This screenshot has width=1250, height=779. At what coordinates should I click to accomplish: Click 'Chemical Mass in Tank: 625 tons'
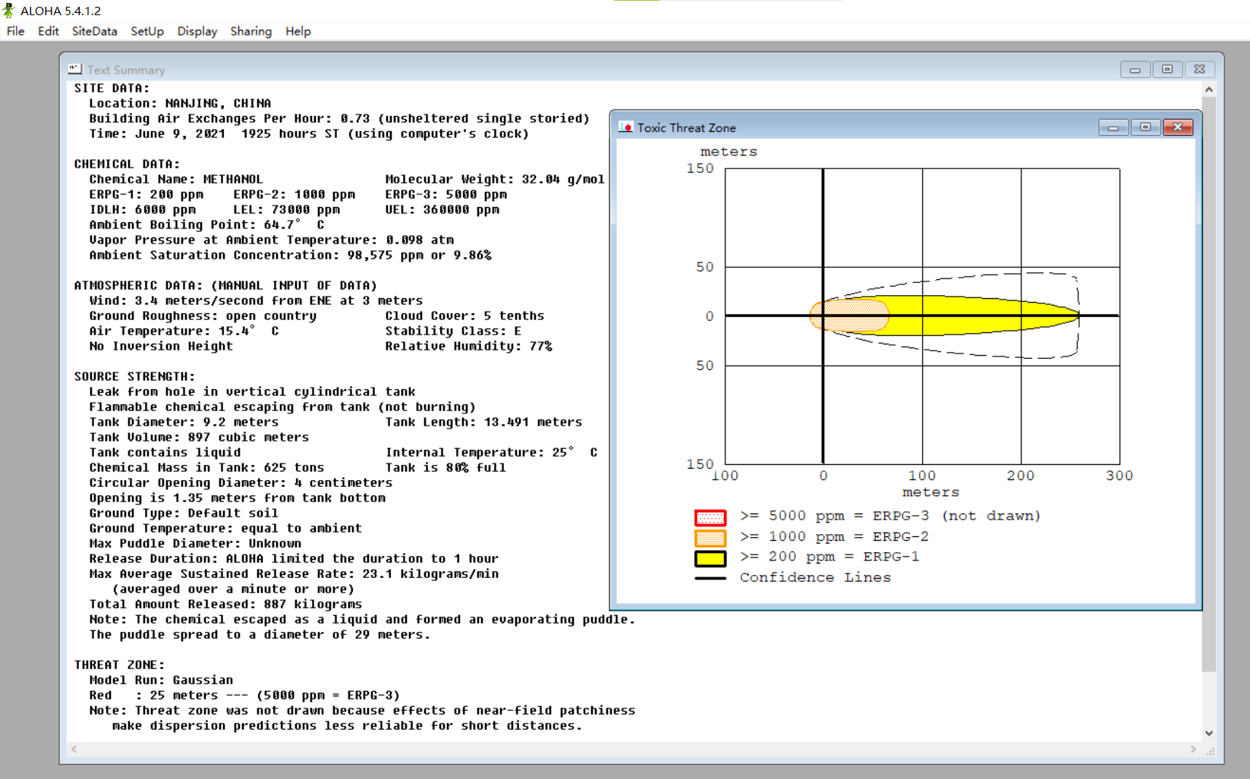tap(206, 467)
